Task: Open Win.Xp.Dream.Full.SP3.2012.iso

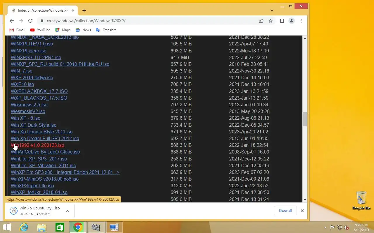Action: 45,138
